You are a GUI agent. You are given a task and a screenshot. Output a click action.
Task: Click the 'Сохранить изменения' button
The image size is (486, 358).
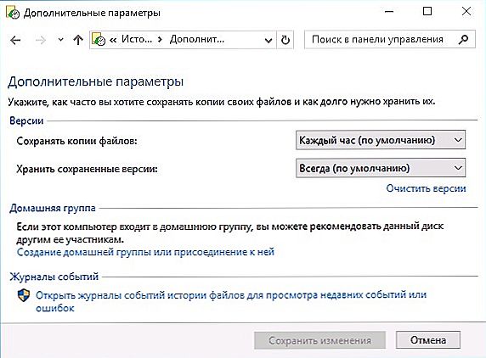[319, 340]
